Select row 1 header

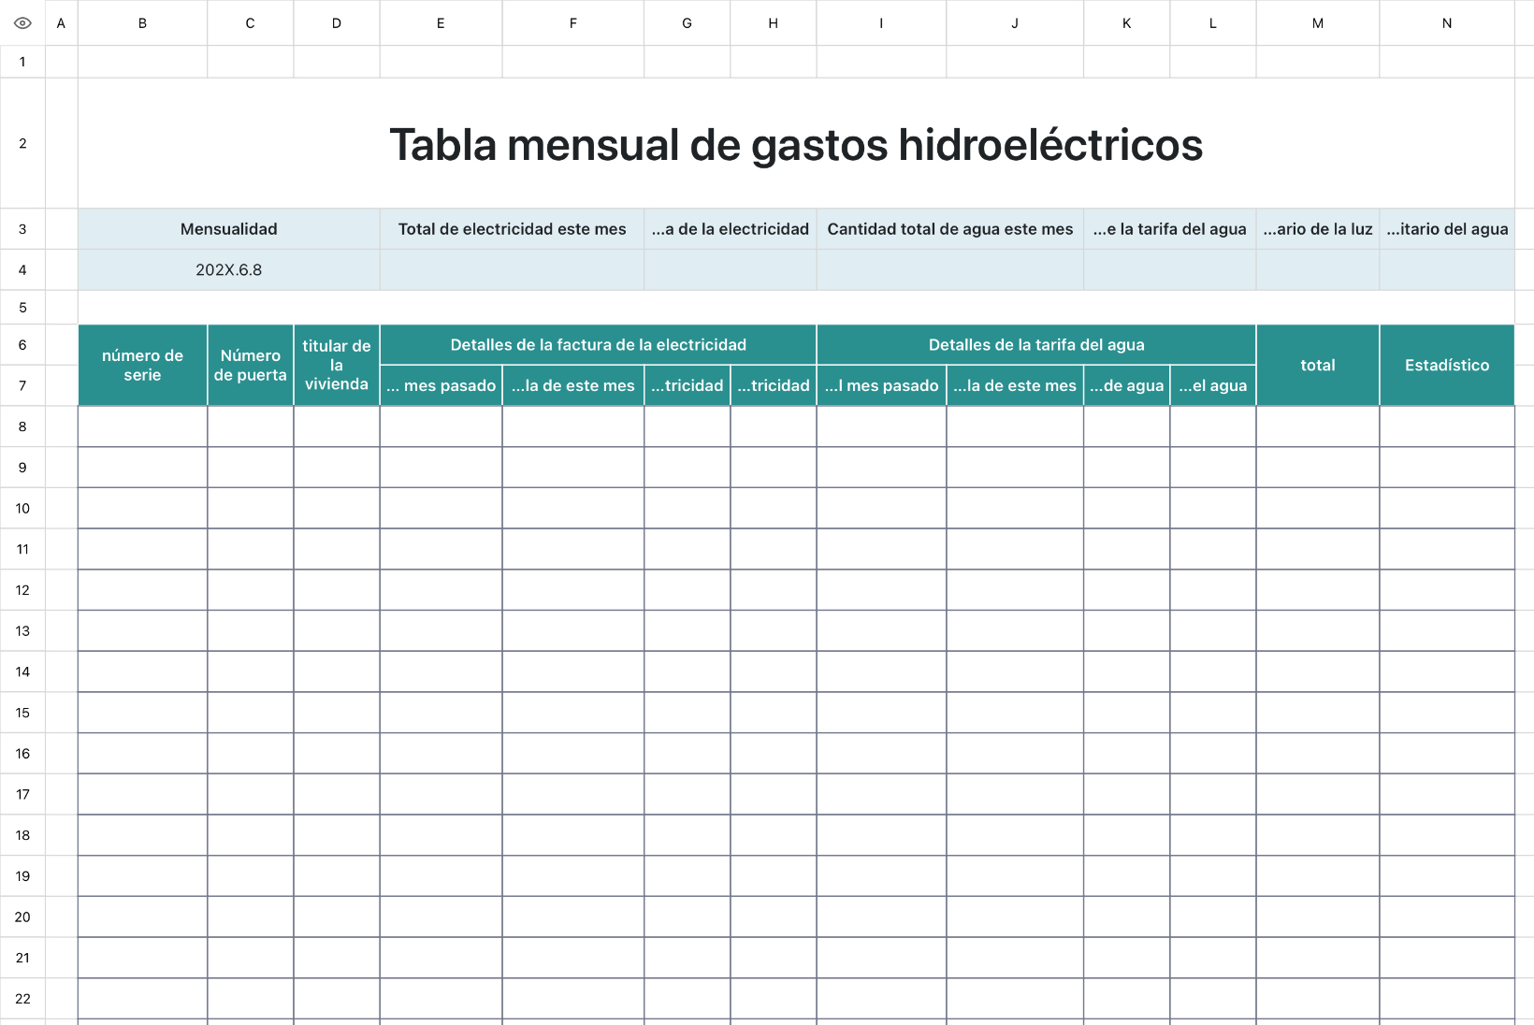pos(22,62)
